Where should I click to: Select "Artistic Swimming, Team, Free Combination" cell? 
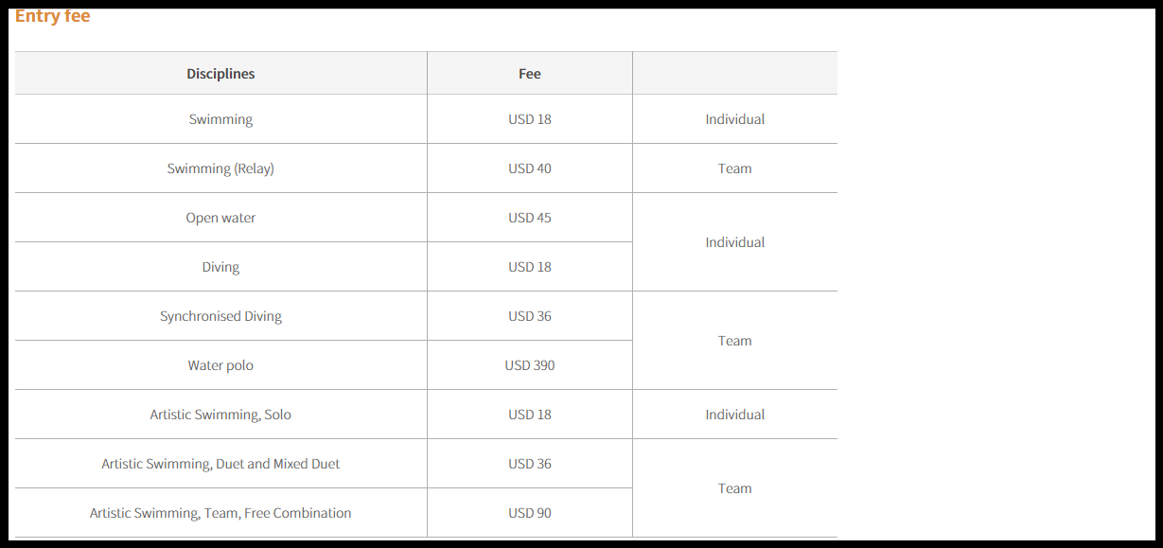pyautogui.click(x=220, y=513)
